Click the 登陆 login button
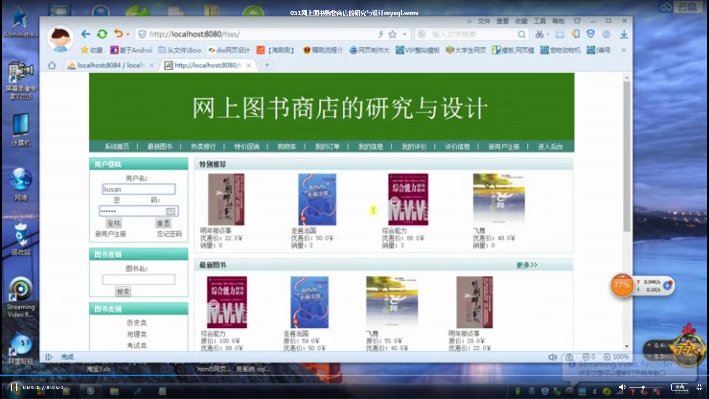The image size is (709, 399). point(114,223)
